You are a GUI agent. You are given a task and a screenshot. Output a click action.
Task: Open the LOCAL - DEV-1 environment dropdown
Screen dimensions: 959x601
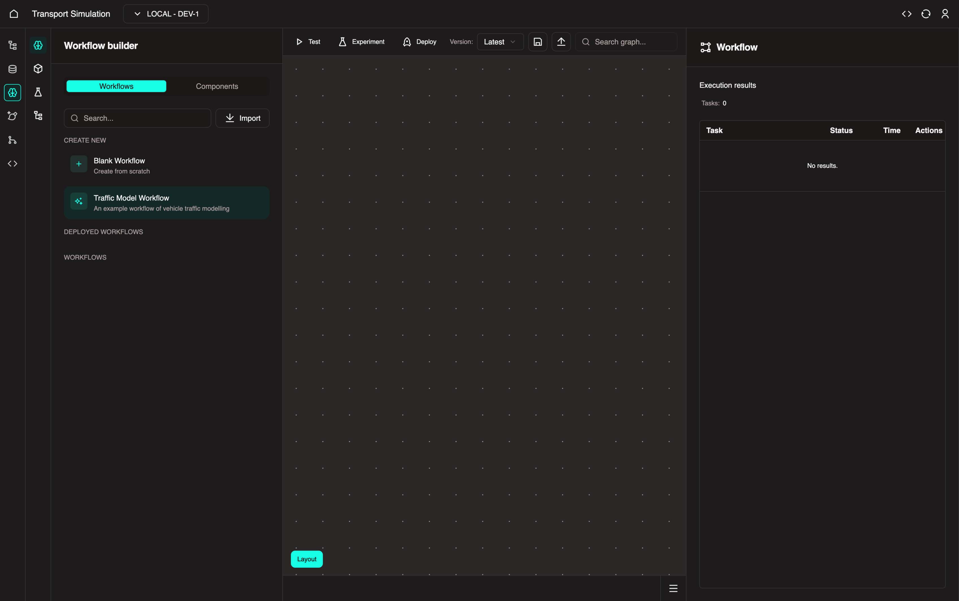[166, 14]
